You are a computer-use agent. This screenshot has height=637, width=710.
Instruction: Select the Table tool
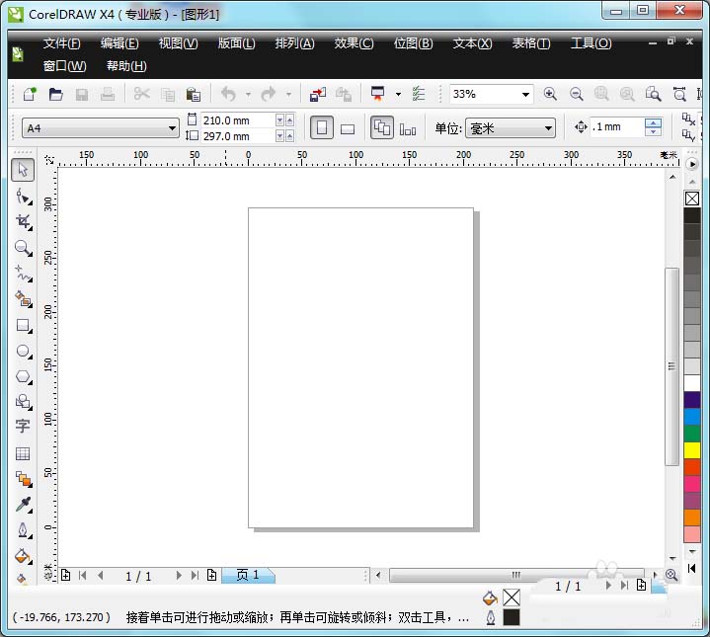point(23,453)
